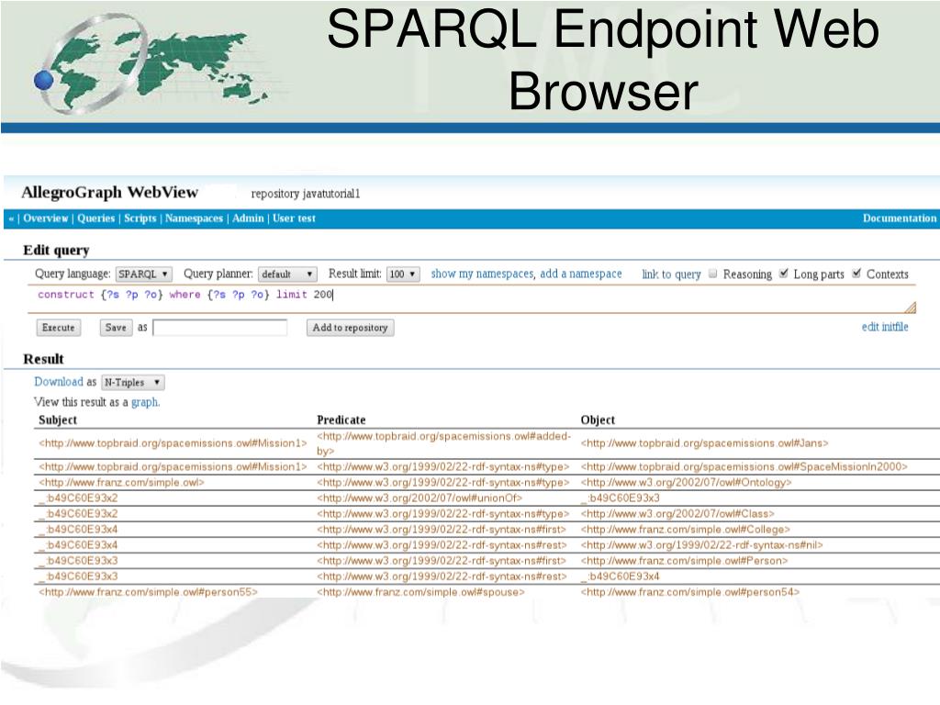Open the Documentation link
The image size is (940, 705).
[x=900, y=218]
